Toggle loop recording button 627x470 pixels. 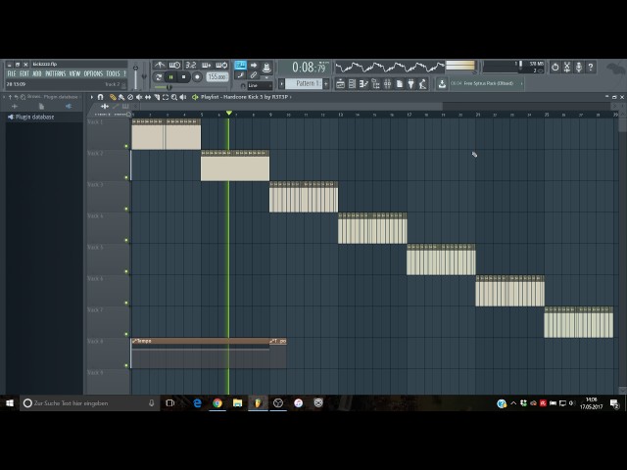(221, 65)
